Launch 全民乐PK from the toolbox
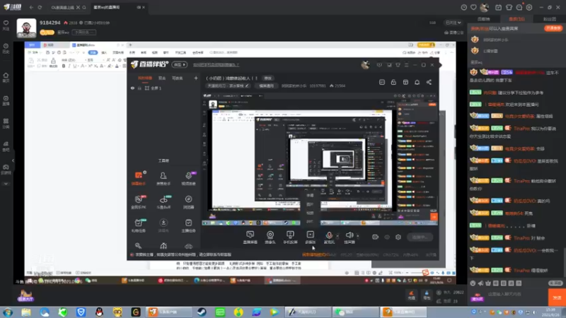The image size is (566, 318). point(139,202)
